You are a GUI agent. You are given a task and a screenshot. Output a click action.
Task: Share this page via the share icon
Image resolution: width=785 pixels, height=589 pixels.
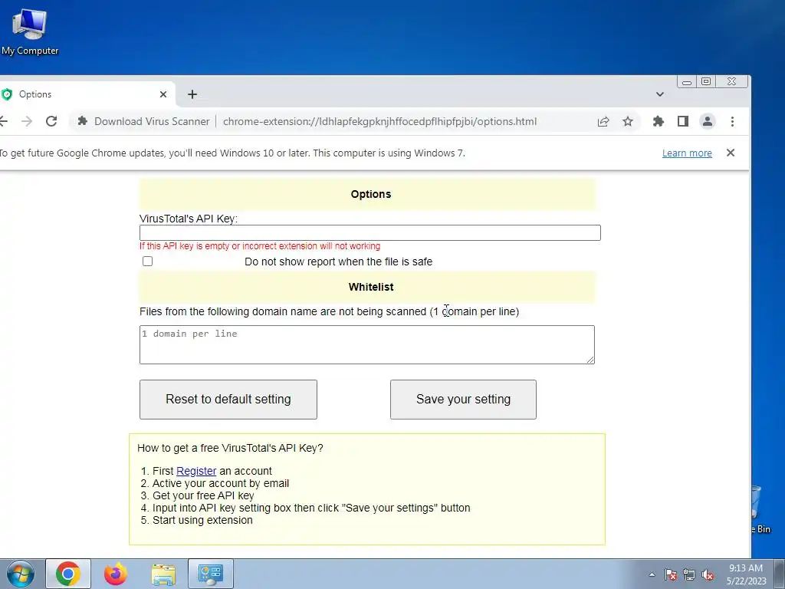click(x=603, y=121)
